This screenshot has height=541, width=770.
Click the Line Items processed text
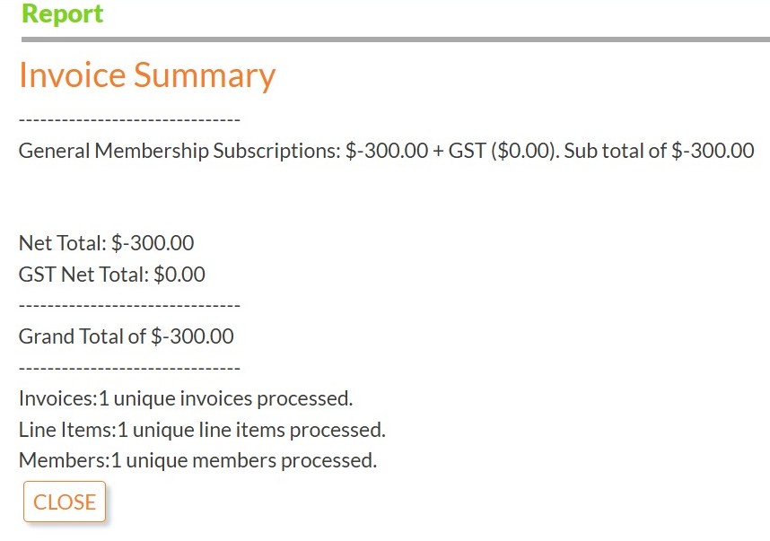201,429
